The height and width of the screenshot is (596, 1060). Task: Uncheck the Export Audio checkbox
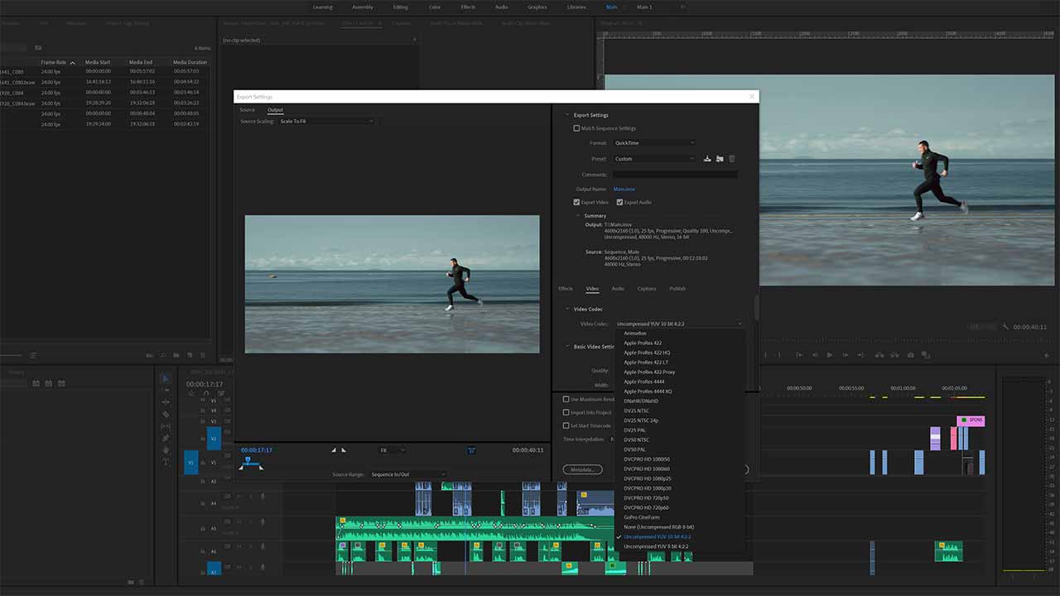620,202
